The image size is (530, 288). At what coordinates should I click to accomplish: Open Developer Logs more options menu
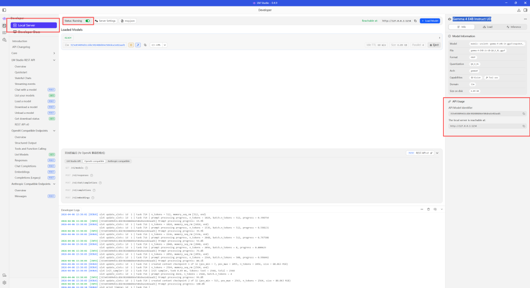tap(422, 209)
